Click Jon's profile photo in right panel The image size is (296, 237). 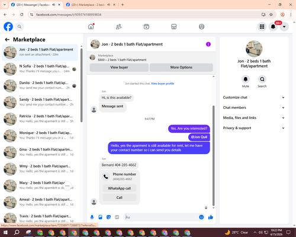coord(254,49)
